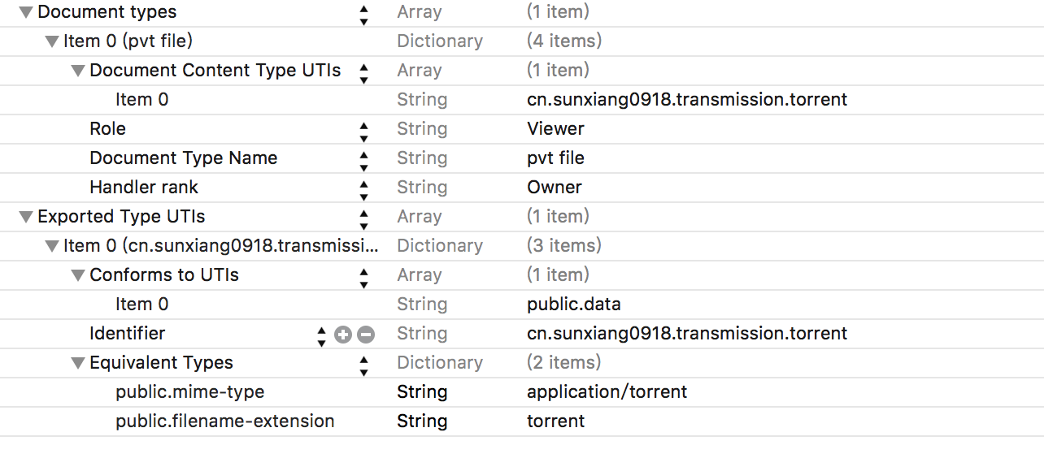Collapse the Document Content Type UTIs triangle
The height and width of the screenshot is (471, 1044).
click(78, 71)
